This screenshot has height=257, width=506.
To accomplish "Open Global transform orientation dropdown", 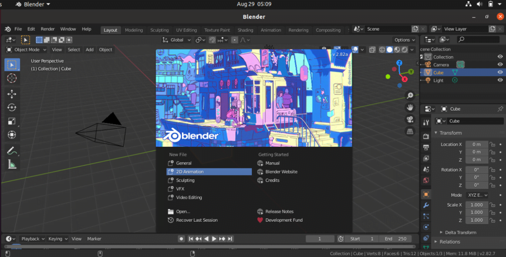I will point(177,40).
